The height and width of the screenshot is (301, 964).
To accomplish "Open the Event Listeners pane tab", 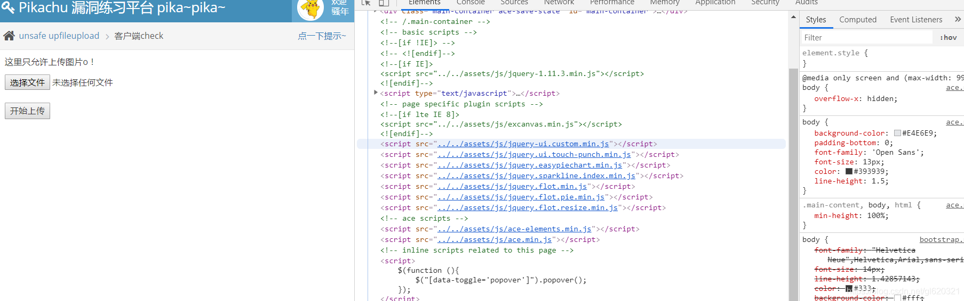I will click(916, 19).
